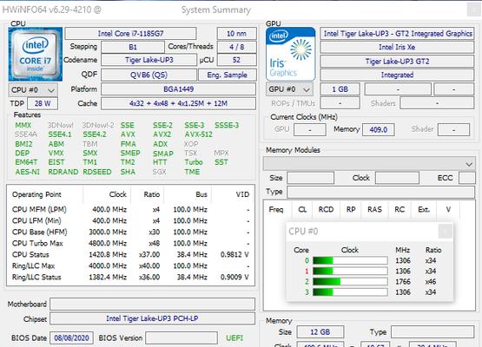Select the CPU Status row
Viewport: 482px width, 347px height.
coord(130,254)
